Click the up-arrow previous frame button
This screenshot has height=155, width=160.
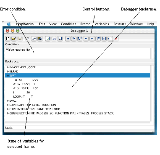pyautogui.click(x=86, y=39)
